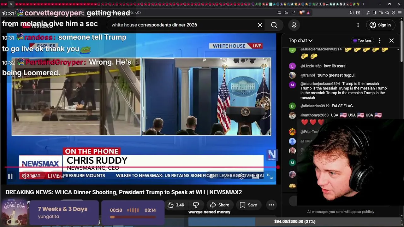
Task: Open YouTube settings three-dot menu beside Sign in
Action: point(358,25)
